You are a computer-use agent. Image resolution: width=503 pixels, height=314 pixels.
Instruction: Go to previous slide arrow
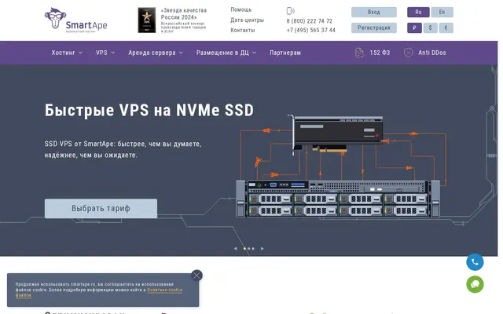[236, 249]
